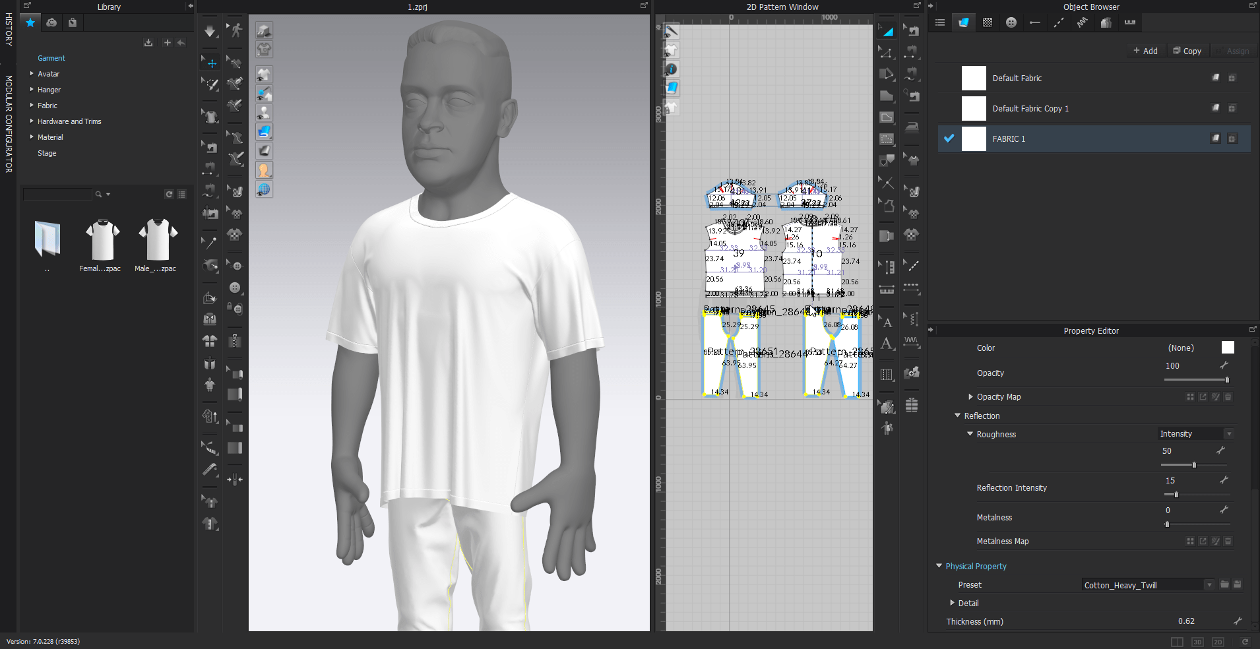Image resolution: width=1260 pixels, height=649 pixels.
Task: Expand the Detail section
Action: (952, 603)
